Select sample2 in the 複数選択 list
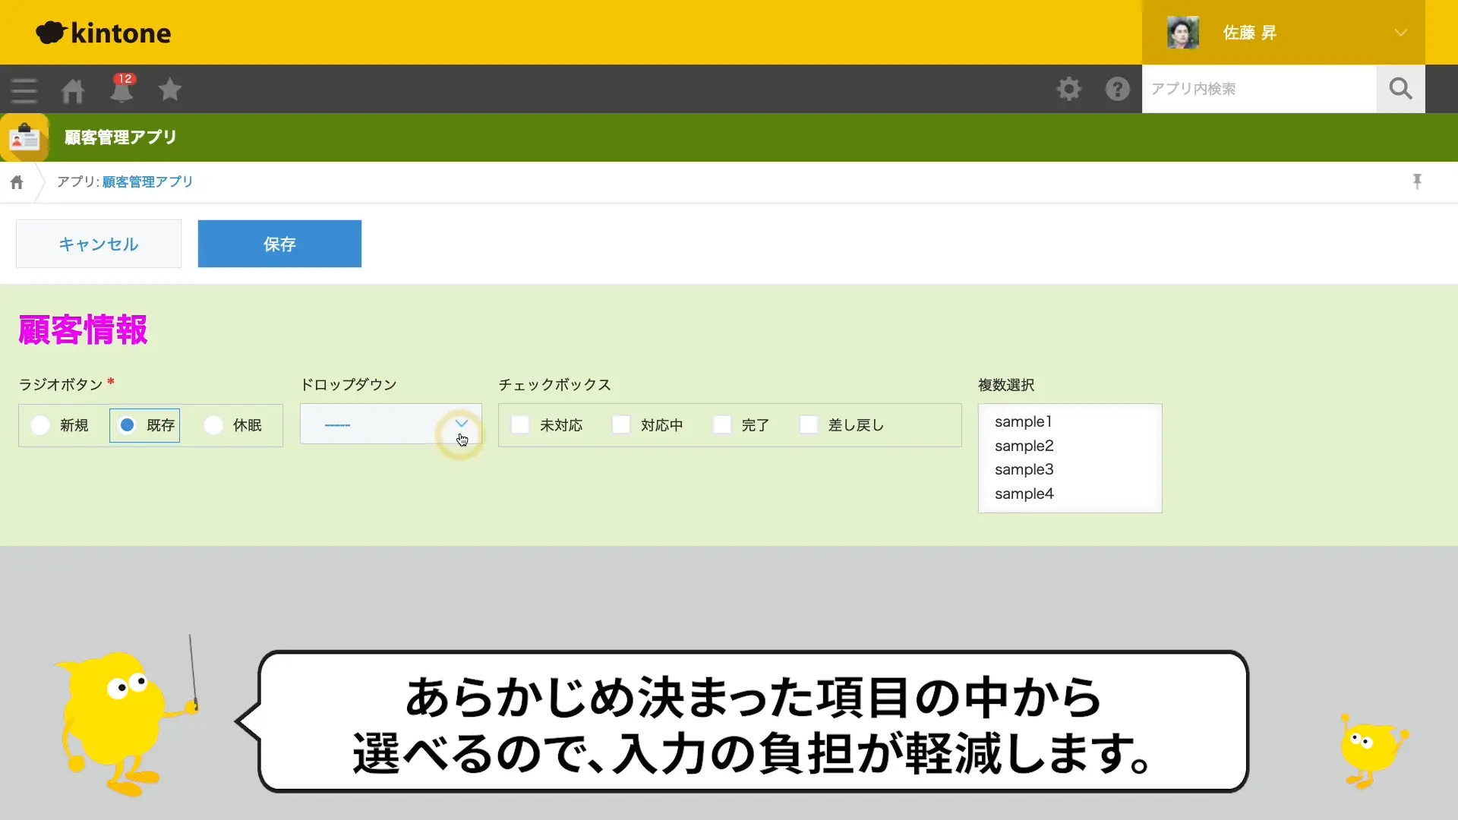Screen dimensions: 1458x820 point(1024,446)
